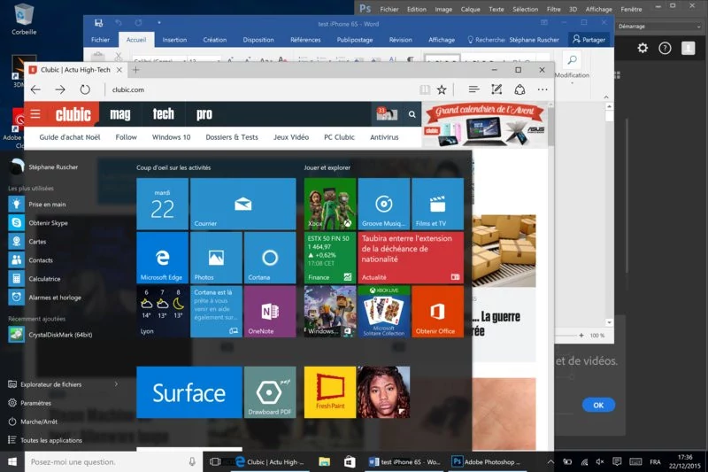The width and height of the screenshot is (708, 472).
Task: Open the Finance tile
Action: point(330,258)
